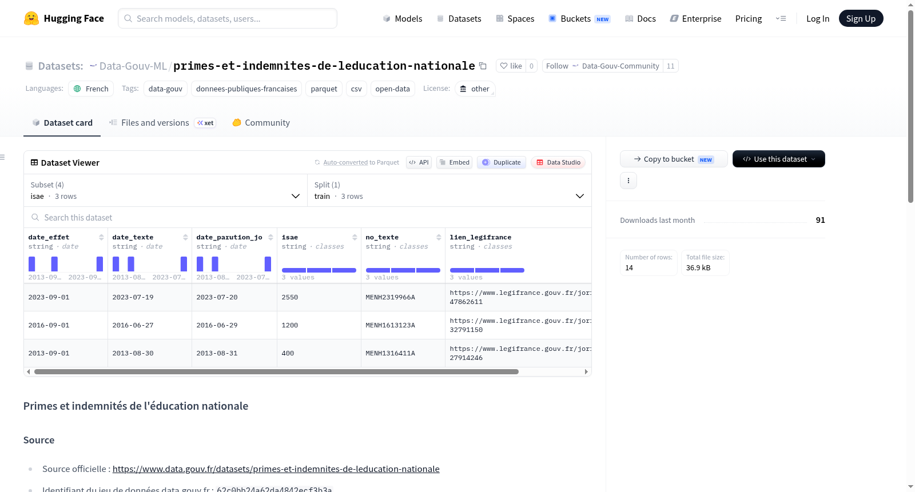Click the page vertical scrollbar thumb

[x=910, y=106]
